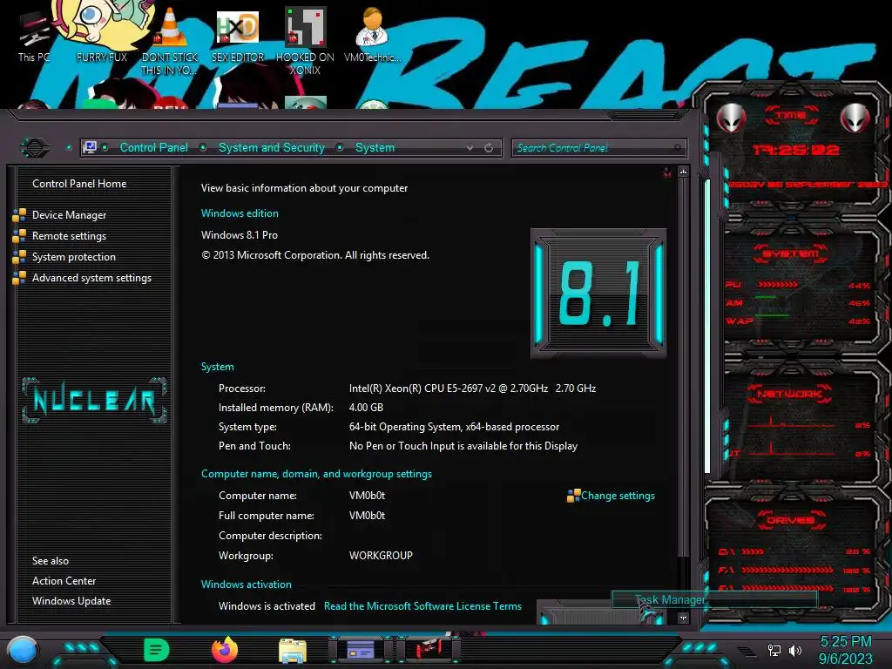Switch to the red-themed taskbar app

[429, 649]
